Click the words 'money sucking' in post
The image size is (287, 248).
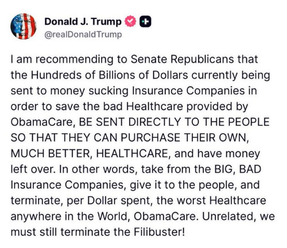click(x=89, y=90)
